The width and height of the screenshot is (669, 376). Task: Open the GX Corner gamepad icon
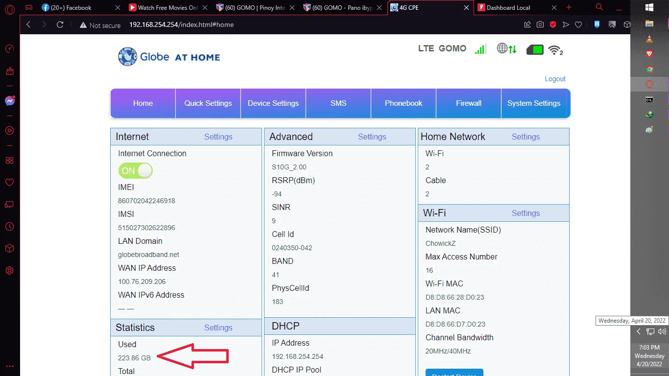(x=29, y=8)
